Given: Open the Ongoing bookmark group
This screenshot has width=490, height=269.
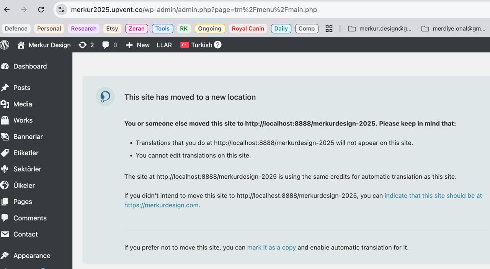Looking at the screenshot, I should (209, 29).
